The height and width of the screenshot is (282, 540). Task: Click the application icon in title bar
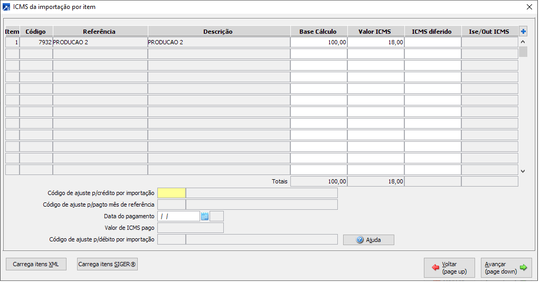coord(6,7)
